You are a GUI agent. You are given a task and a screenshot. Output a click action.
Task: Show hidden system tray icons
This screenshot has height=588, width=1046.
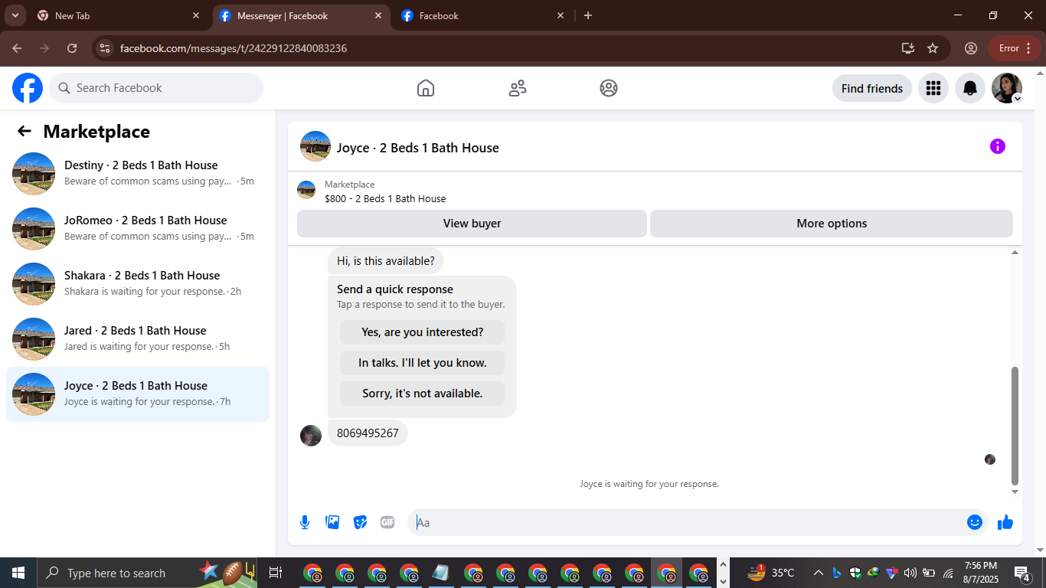pos(818,573)
